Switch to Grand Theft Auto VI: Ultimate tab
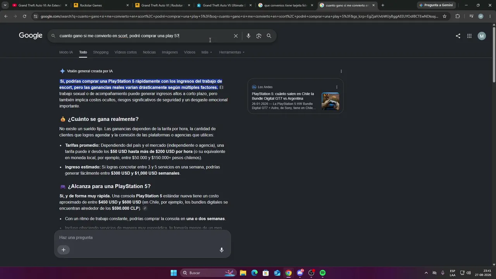 point(224,5)
